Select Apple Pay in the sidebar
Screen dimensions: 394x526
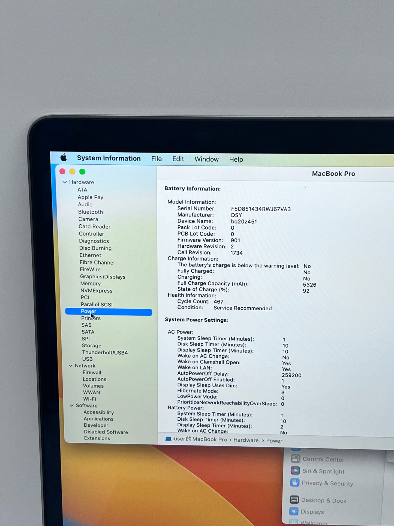tap(91, 197)
